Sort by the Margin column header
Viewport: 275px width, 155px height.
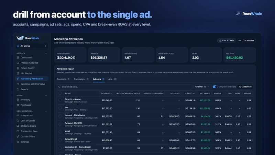pyautogui.click(x=217, y=93)
